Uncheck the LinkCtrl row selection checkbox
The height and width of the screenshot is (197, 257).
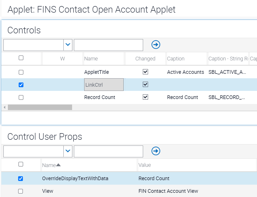tap(21, 85)
